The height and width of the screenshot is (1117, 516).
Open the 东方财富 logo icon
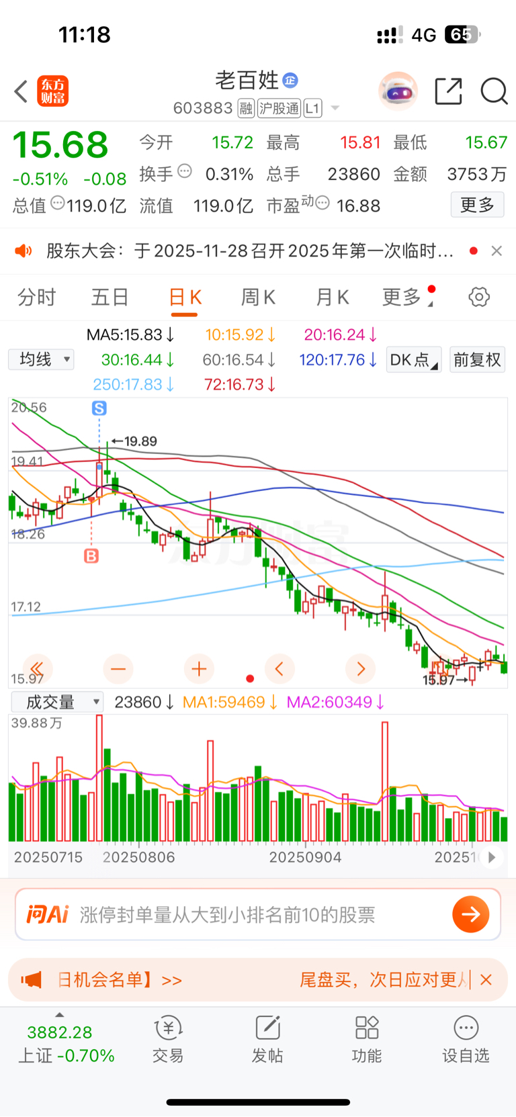[53, 91]
